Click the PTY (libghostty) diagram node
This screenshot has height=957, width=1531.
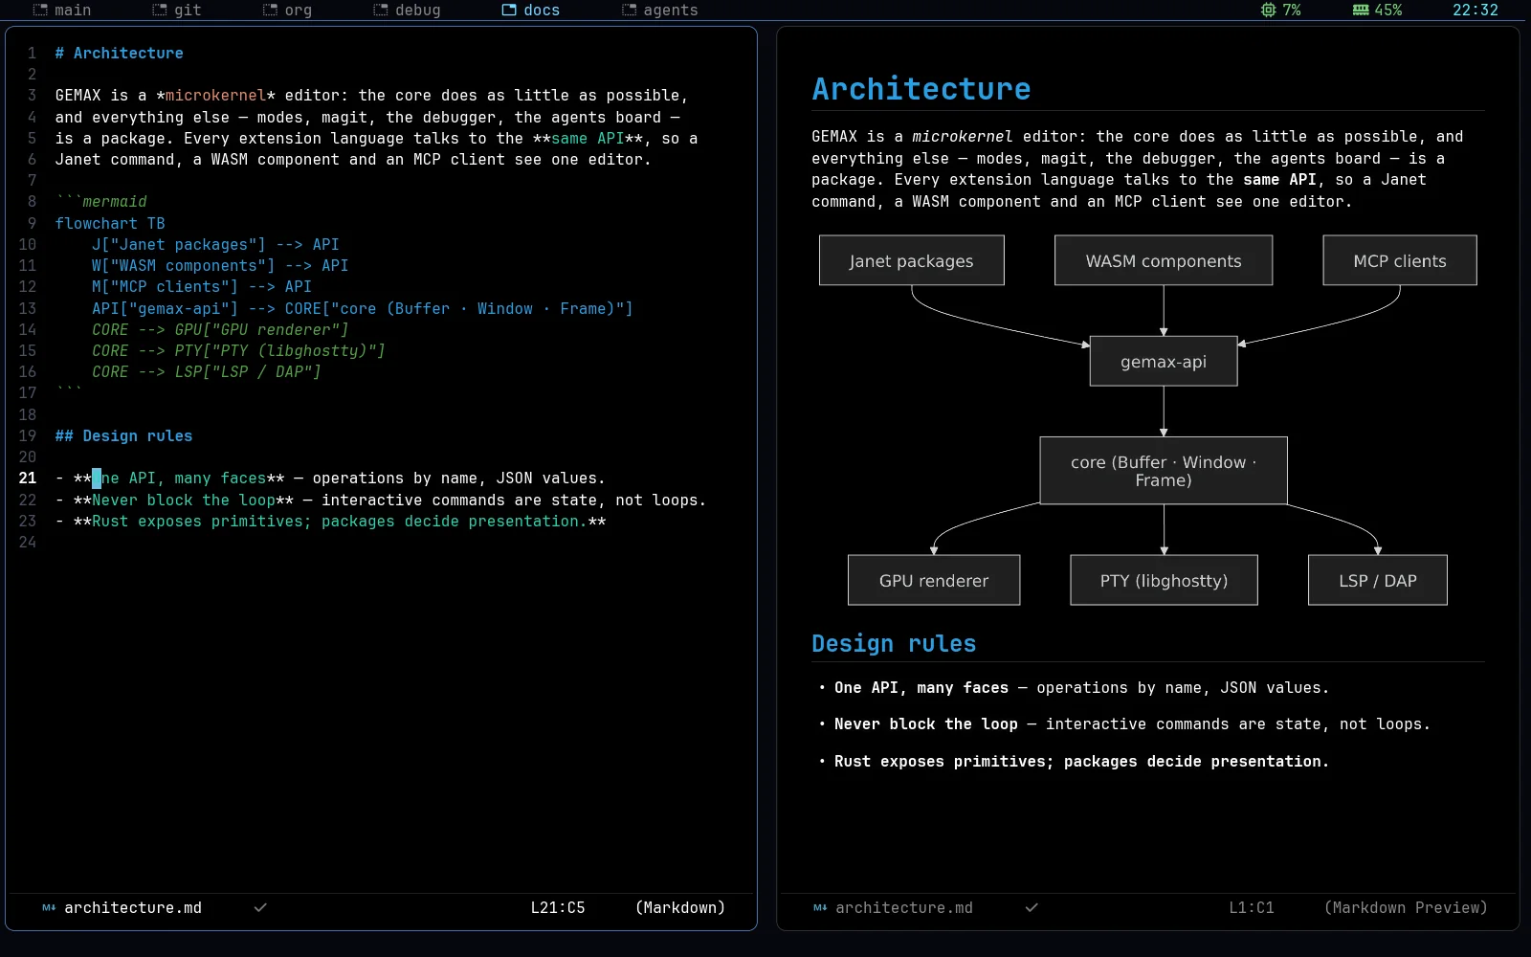click(x=1164, y=580)
